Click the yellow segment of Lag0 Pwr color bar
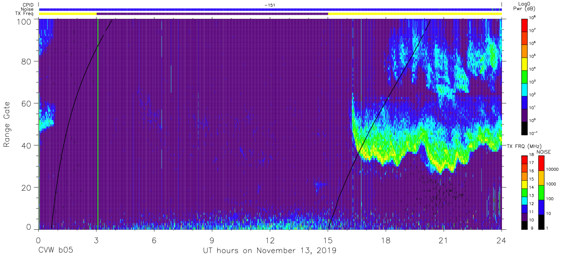 coord(524,63)
